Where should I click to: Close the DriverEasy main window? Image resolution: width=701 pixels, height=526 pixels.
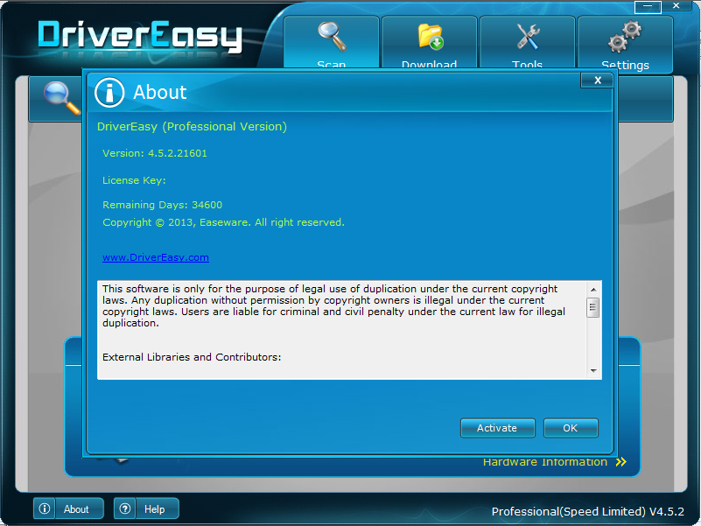[676, 6]
